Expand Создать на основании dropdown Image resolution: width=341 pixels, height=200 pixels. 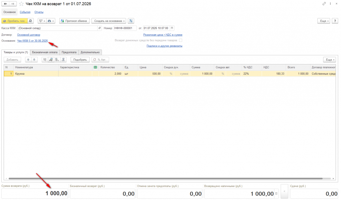[109, 21]
